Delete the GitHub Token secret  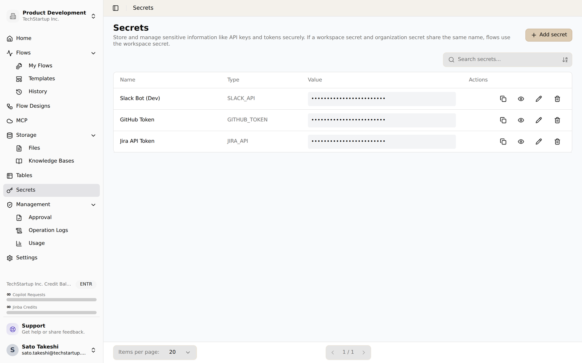557,120
